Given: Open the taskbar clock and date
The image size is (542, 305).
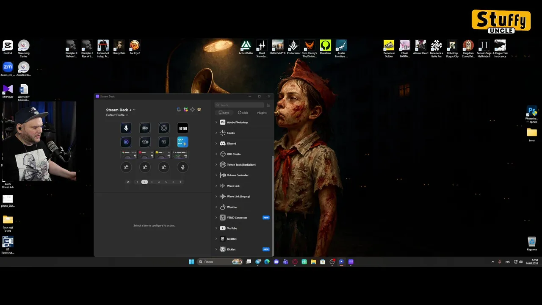Looking at the screenshot, I should coord(532,262).
